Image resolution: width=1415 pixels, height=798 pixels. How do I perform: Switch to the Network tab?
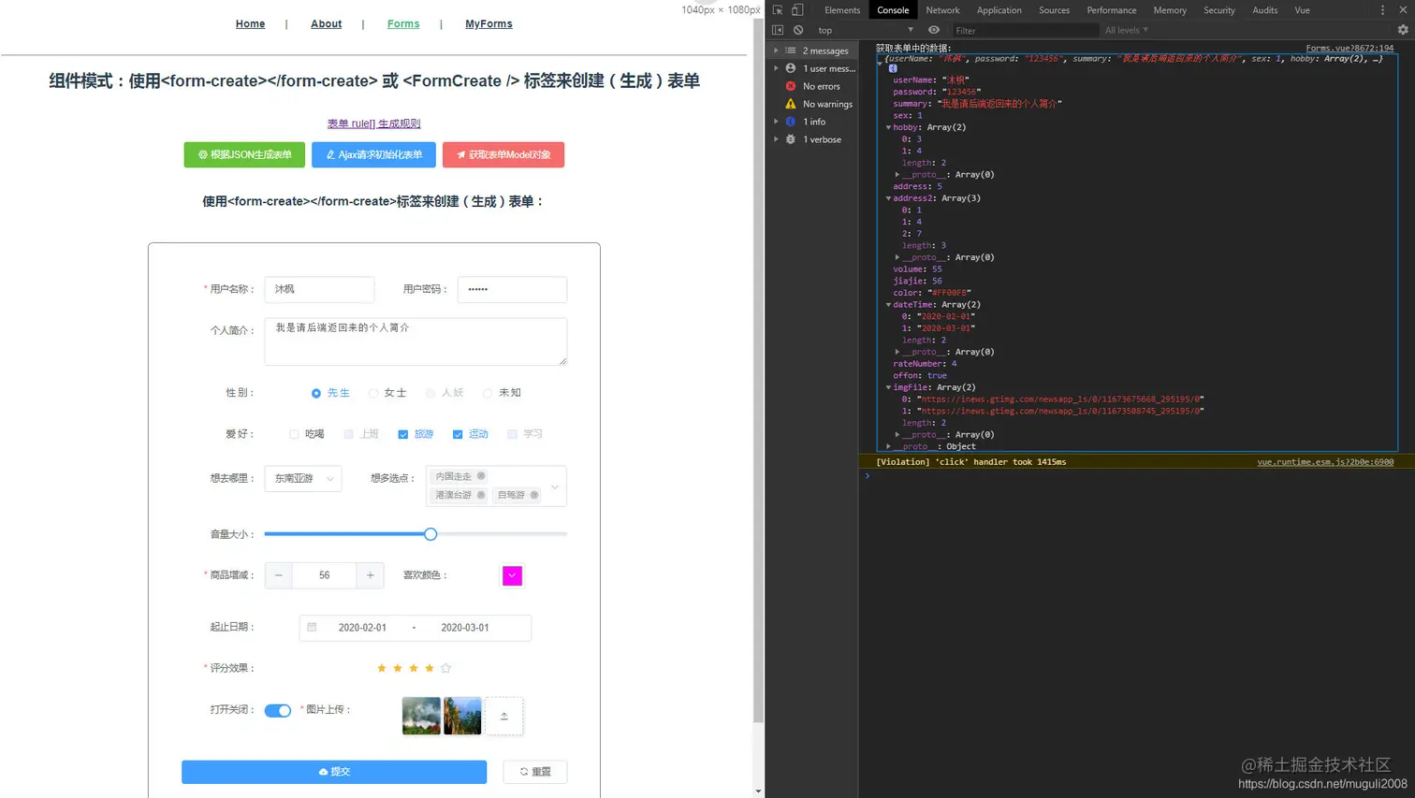click(942, 9)
